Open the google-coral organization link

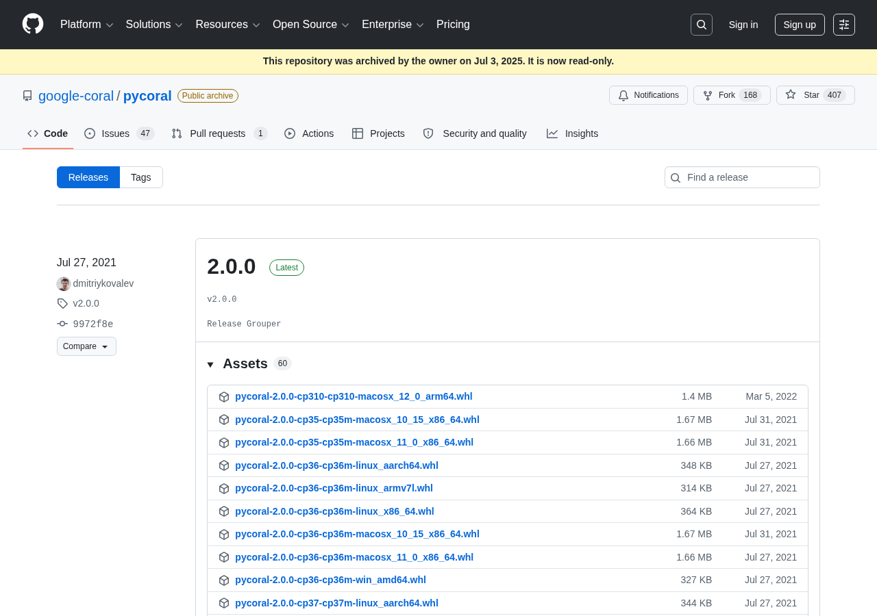pyautogui.click(x=76, y=96)
